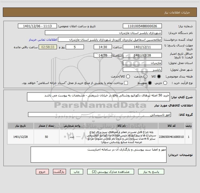Open اطلاعات تماس خریدار link

point(43,40)
